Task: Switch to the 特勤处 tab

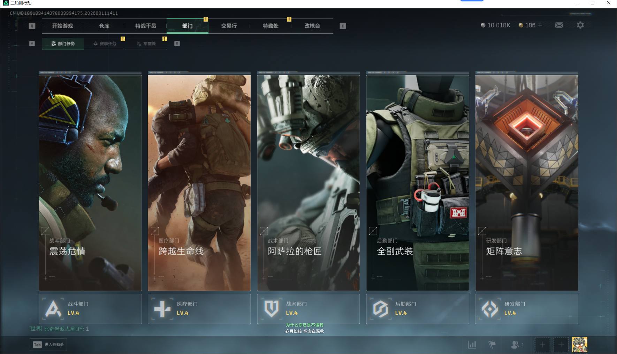Action: click(271, 26)
